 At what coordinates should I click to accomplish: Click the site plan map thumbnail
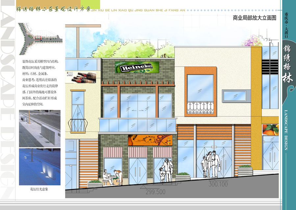tap(40, 39)
